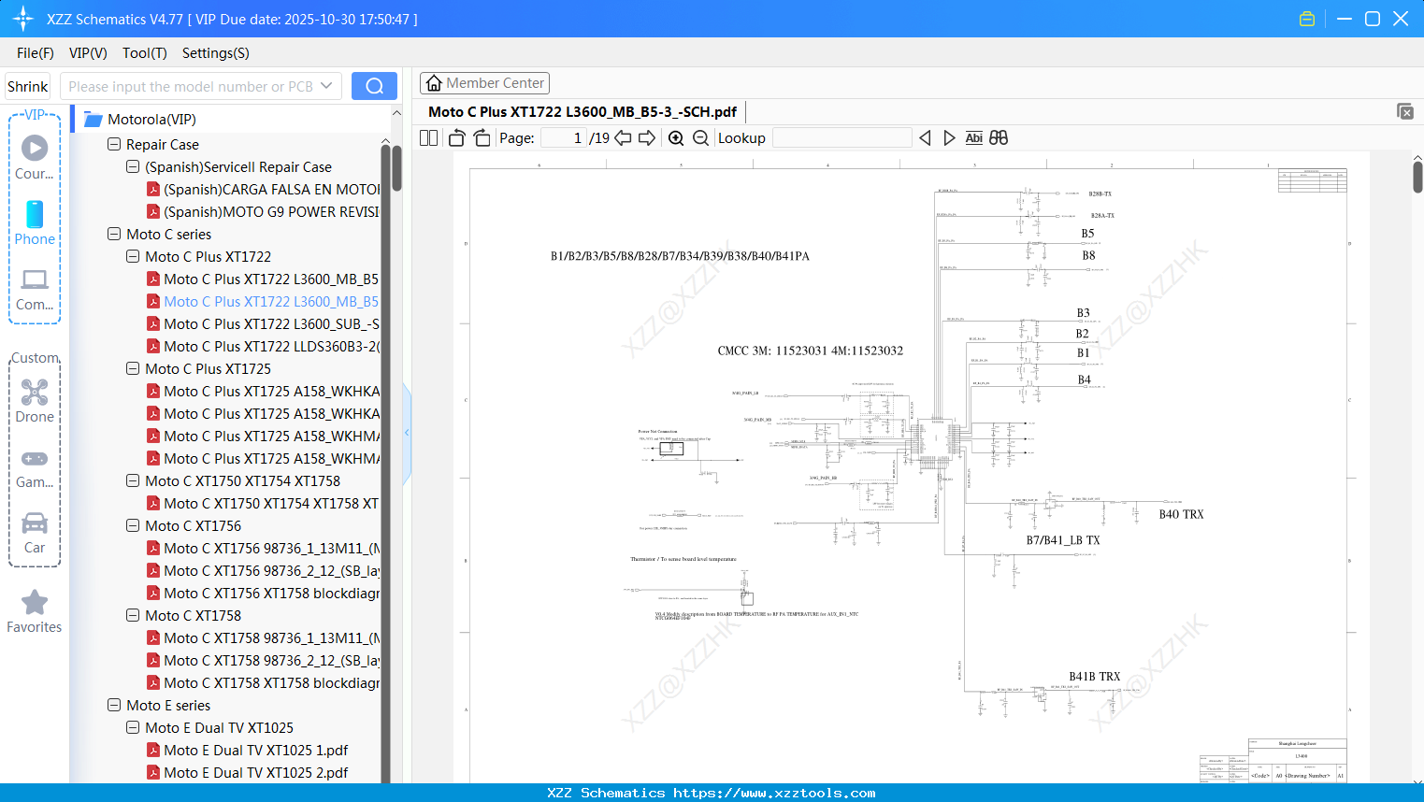Select the Drone category icon
The width and height of the screenshot is (1424, 802).
point(35,400)
